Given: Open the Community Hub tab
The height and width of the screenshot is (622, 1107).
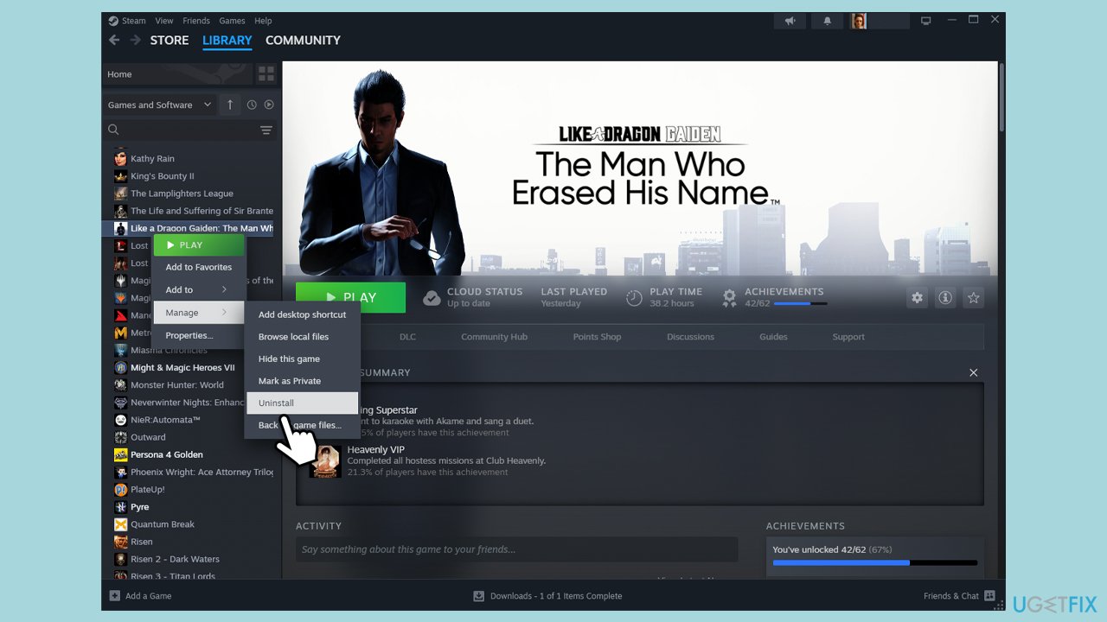Looking at the screenshot, I should [x=494, y=337].
